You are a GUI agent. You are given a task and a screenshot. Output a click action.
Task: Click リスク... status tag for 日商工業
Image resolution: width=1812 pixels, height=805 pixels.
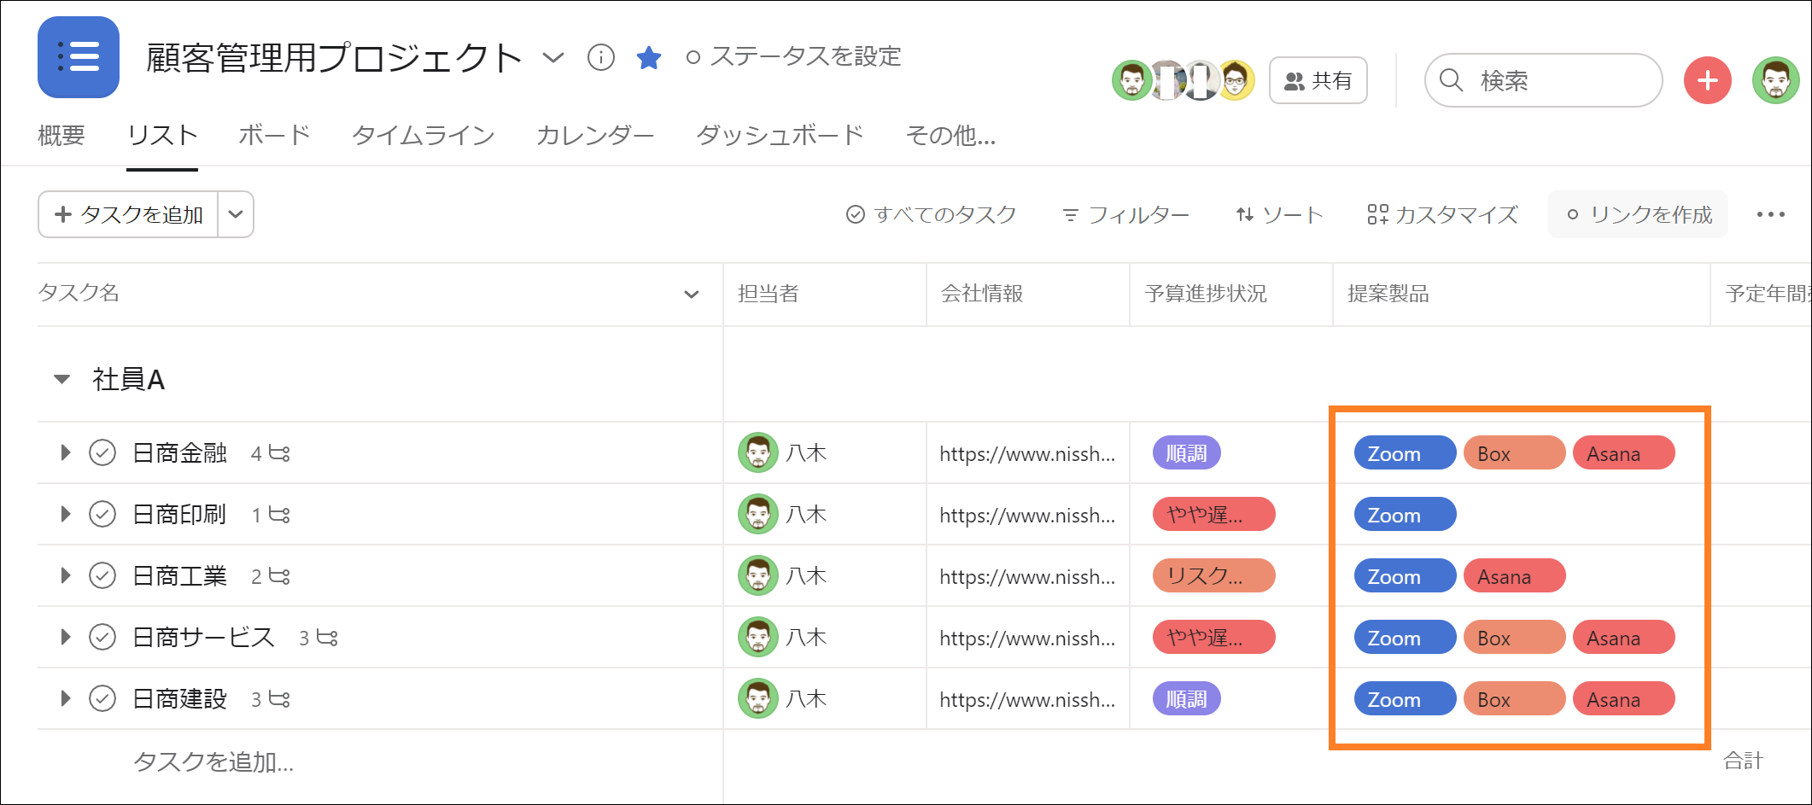[1214, 575]
